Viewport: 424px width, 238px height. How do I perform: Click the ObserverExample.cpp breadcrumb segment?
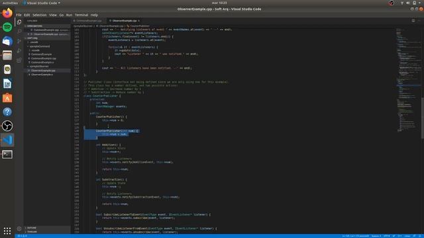(x=110, y=26)
